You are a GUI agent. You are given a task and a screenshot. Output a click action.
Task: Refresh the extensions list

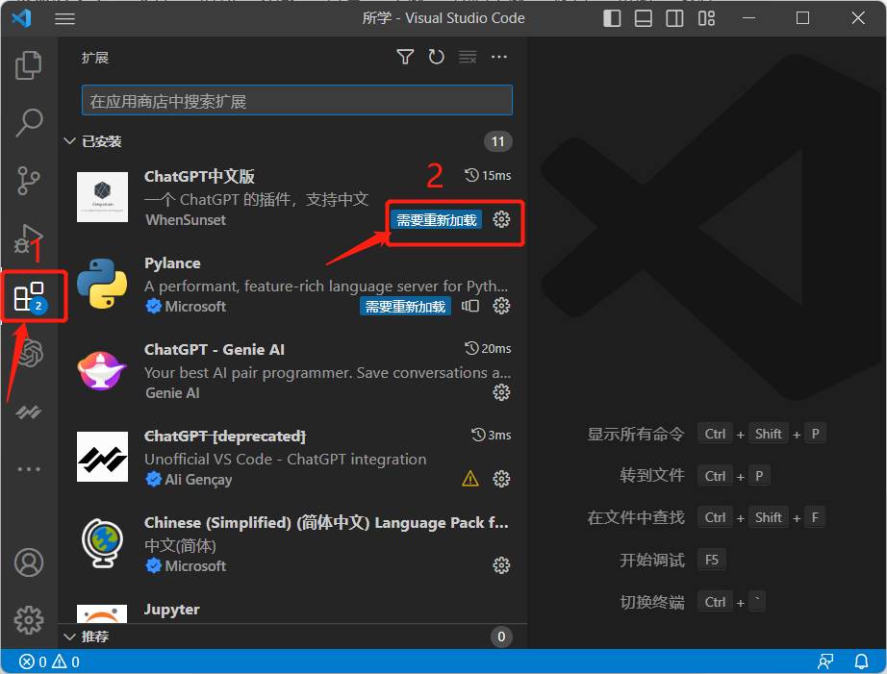436,57
